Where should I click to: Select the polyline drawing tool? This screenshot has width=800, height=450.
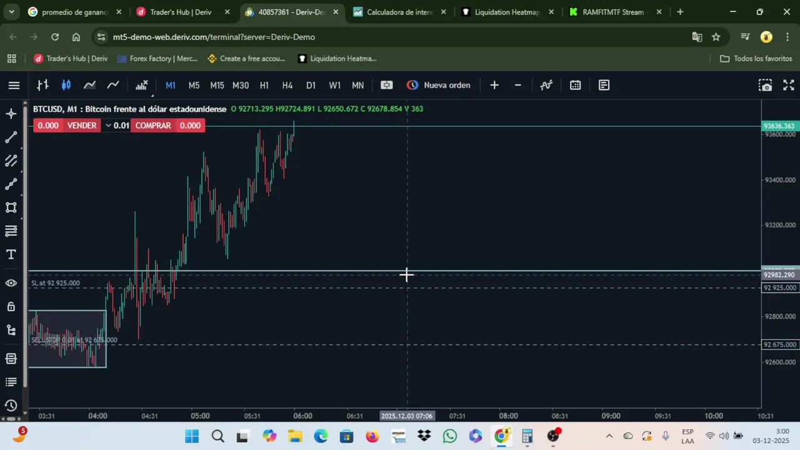11,184
